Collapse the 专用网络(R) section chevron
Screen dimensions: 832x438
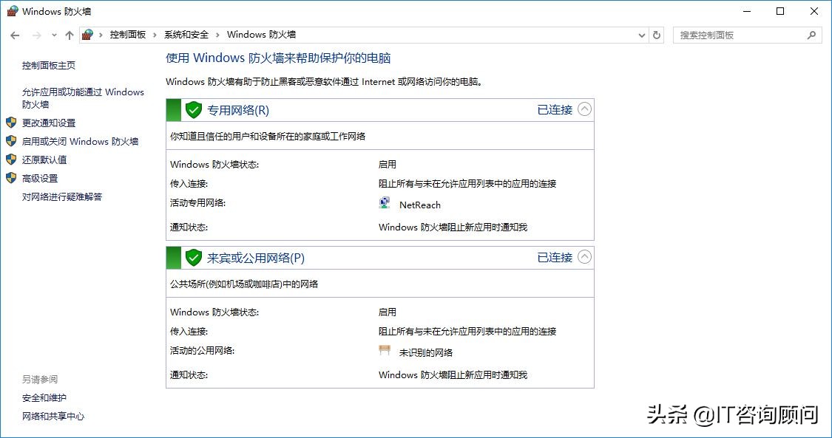585,109
